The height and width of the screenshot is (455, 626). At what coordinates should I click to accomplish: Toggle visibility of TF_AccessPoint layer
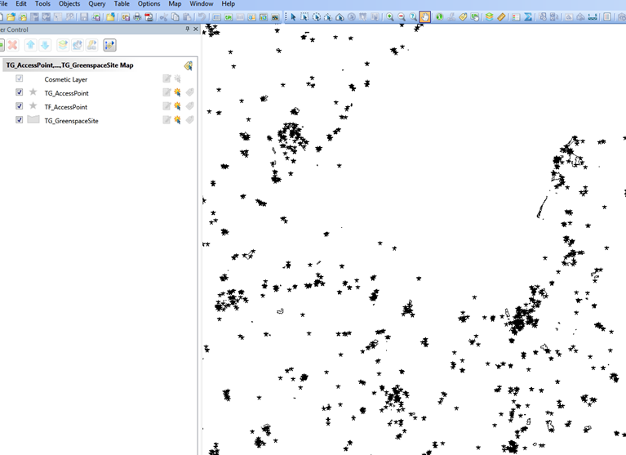tap(19, 106)
